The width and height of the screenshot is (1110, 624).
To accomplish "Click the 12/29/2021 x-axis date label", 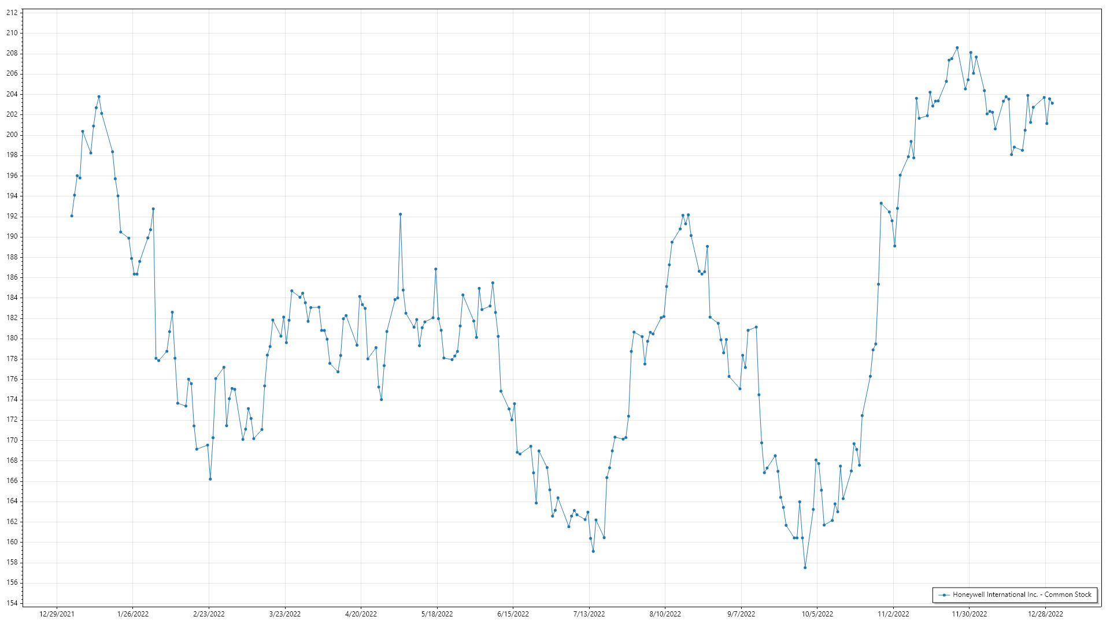I will click(x=57, y=614).
